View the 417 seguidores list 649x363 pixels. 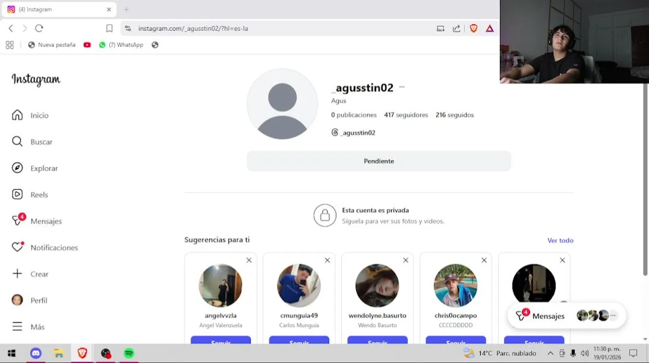[406, 115]
